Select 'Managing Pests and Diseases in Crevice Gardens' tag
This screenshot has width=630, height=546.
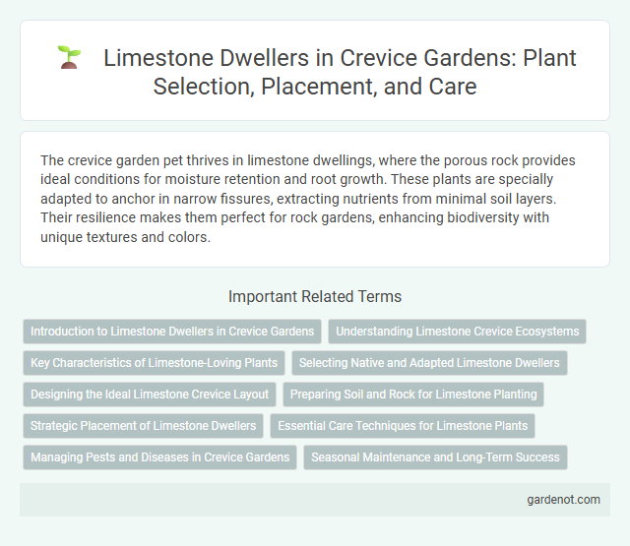click(159, 457)
